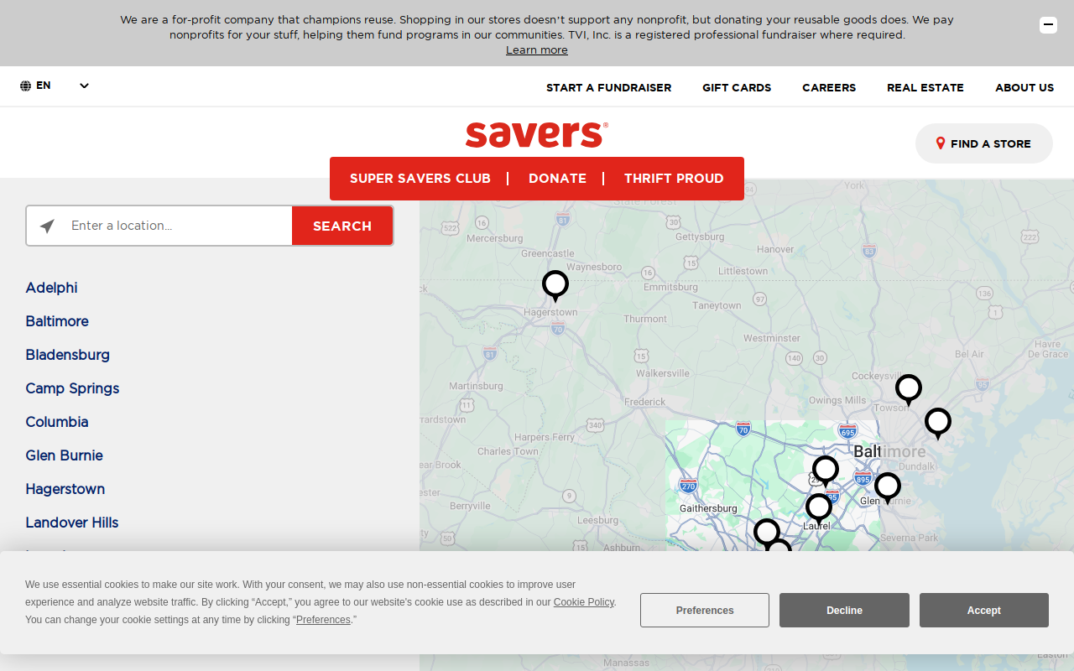Open the Columbia store link
The image size is (1074, 671).
[57, 422]
